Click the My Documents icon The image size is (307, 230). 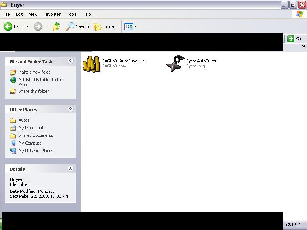click(x=13, y=128)
